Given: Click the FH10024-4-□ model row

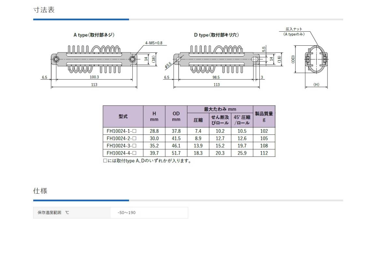Looking at the screenshot, I should click(x=189, y=153).
